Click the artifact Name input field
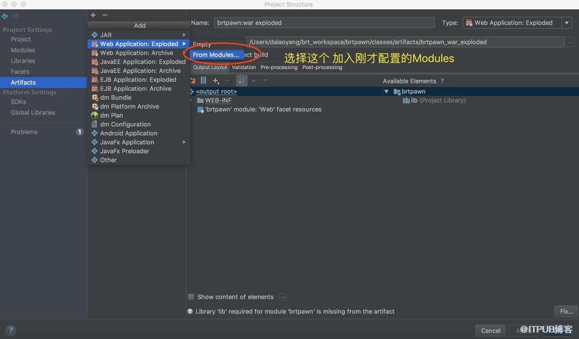This screenshot has width=579, height=339. 324,23
